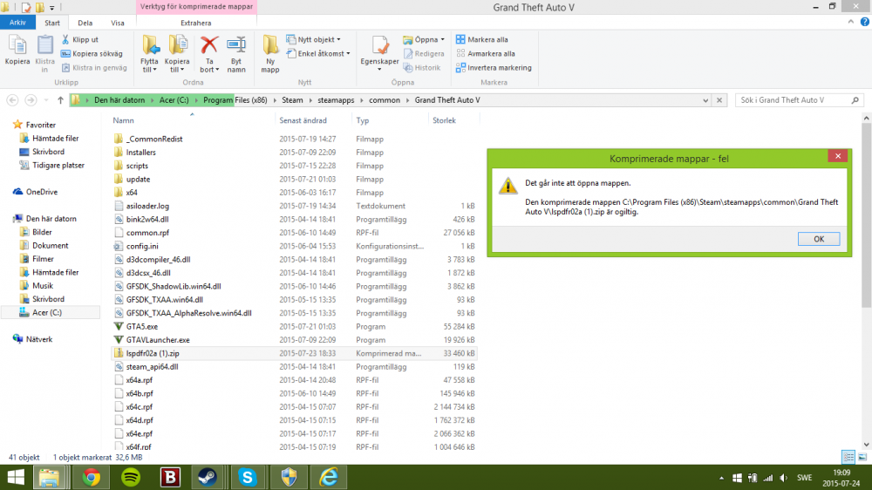Click the Redigera button

(424, 53)
